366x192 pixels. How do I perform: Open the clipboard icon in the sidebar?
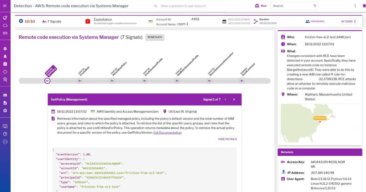(5, 64)
